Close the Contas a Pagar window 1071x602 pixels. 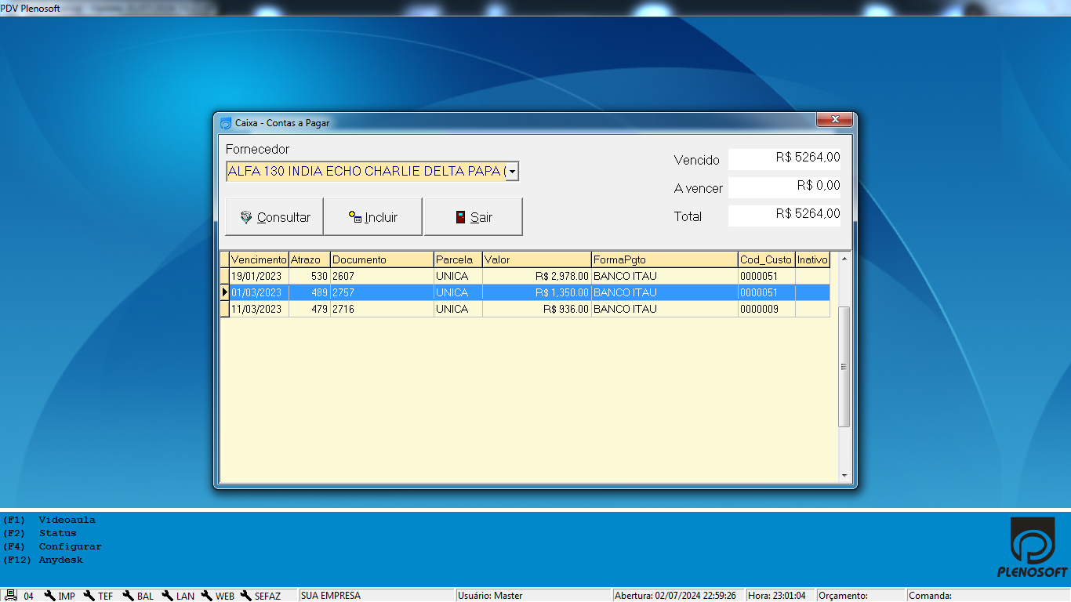834,120
